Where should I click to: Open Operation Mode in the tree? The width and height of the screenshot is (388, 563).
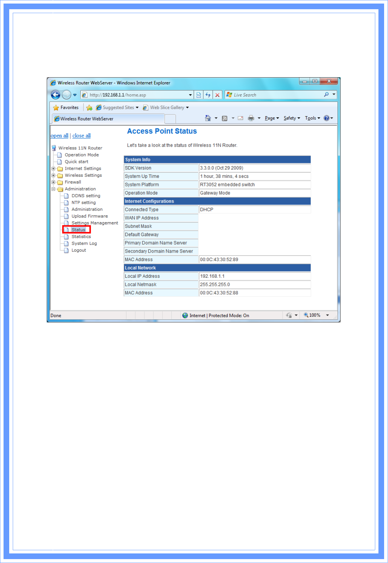click(82, 155)
